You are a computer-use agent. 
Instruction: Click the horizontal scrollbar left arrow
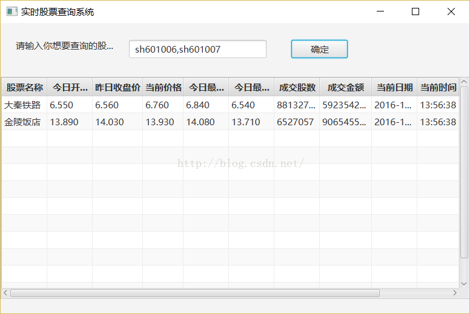pyautogui.click(x=5, y=293)
